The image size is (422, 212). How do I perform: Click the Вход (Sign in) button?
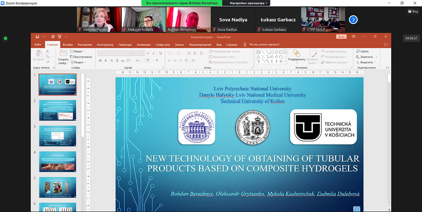pyautogui.click(x=341, y=37)
